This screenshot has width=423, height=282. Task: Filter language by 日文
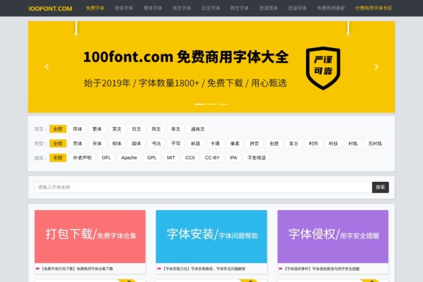pyautogui.click(x=137, y=129)
